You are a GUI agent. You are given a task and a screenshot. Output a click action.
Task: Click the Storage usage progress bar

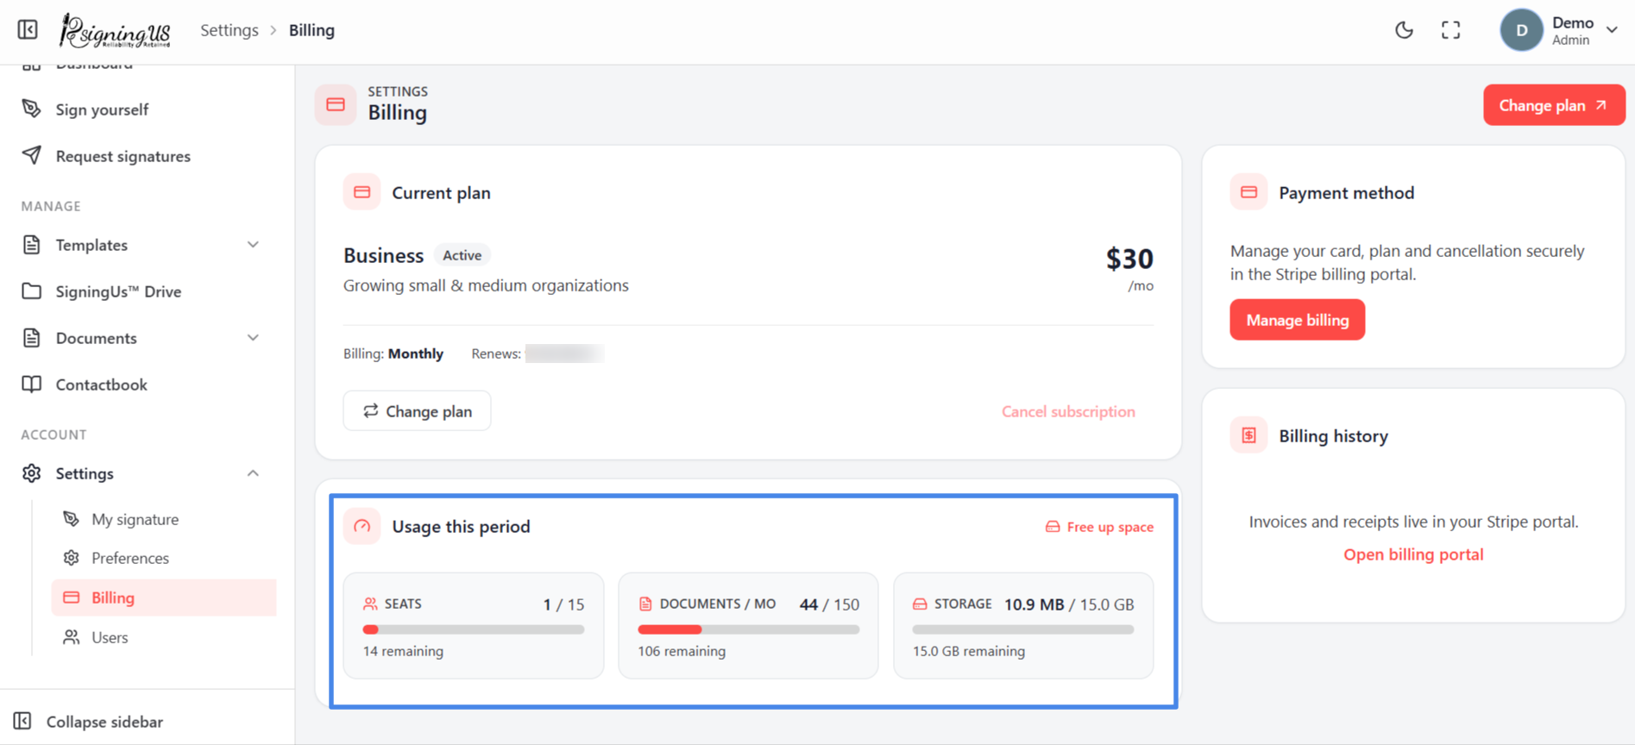coord(1023,629)
